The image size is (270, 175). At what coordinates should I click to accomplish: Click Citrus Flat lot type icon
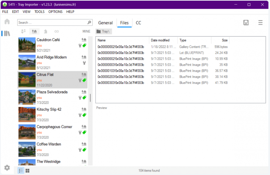(x=84, y=74)
